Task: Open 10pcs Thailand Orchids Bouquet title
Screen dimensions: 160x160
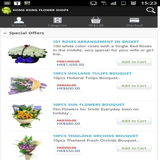Action: [x=95, y=136]
